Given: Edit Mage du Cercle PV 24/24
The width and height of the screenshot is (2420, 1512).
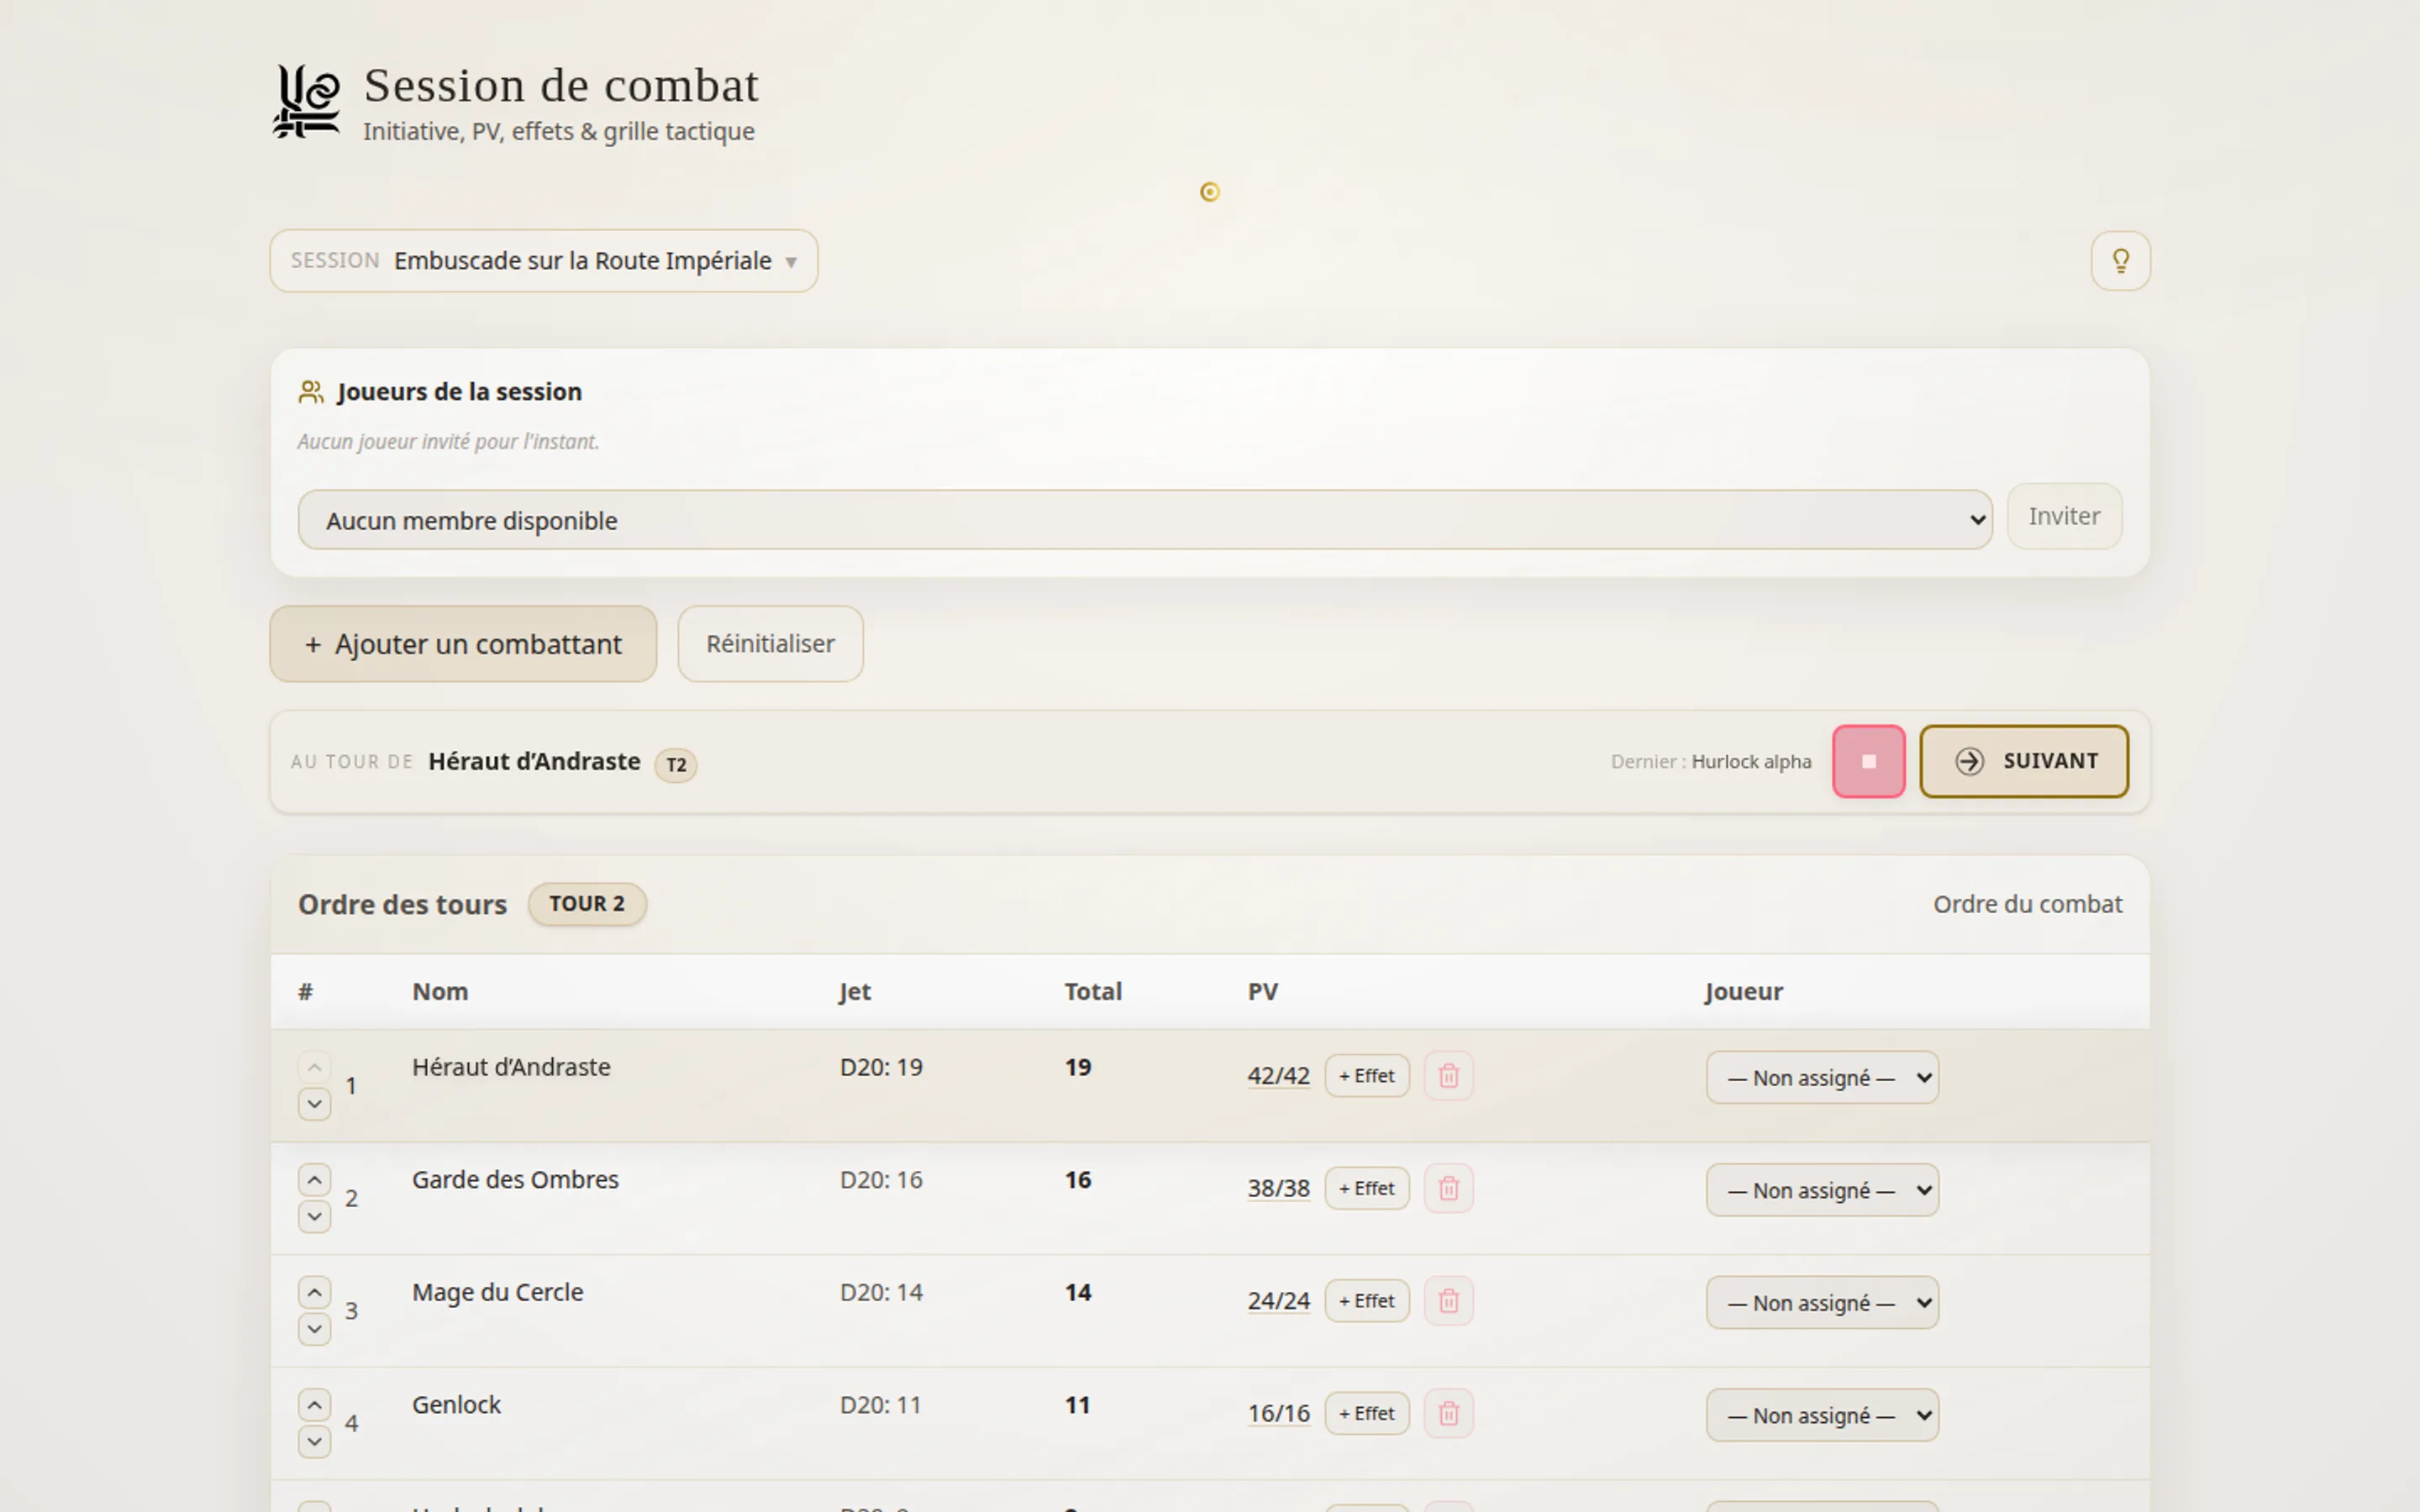Looking at the screenshot, I should click(x=1278, y=1301).
